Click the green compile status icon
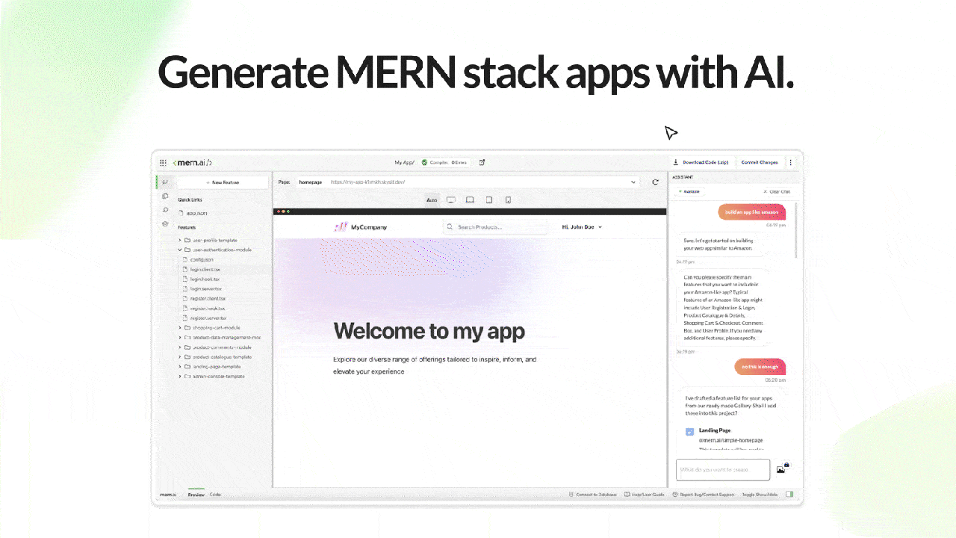956x538 pixels. pyautogui.click(x=424, y=162)
